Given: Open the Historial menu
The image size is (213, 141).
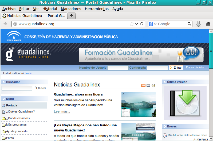Looking at the screenshot, I should tap(50, 9).
